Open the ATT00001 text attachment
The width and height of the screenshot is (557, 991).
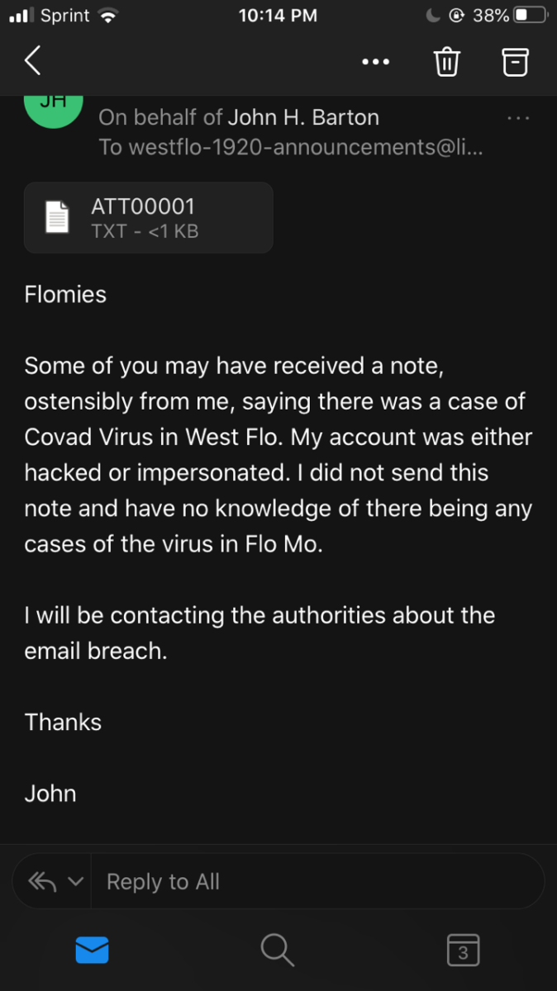(x=149, y=217)
